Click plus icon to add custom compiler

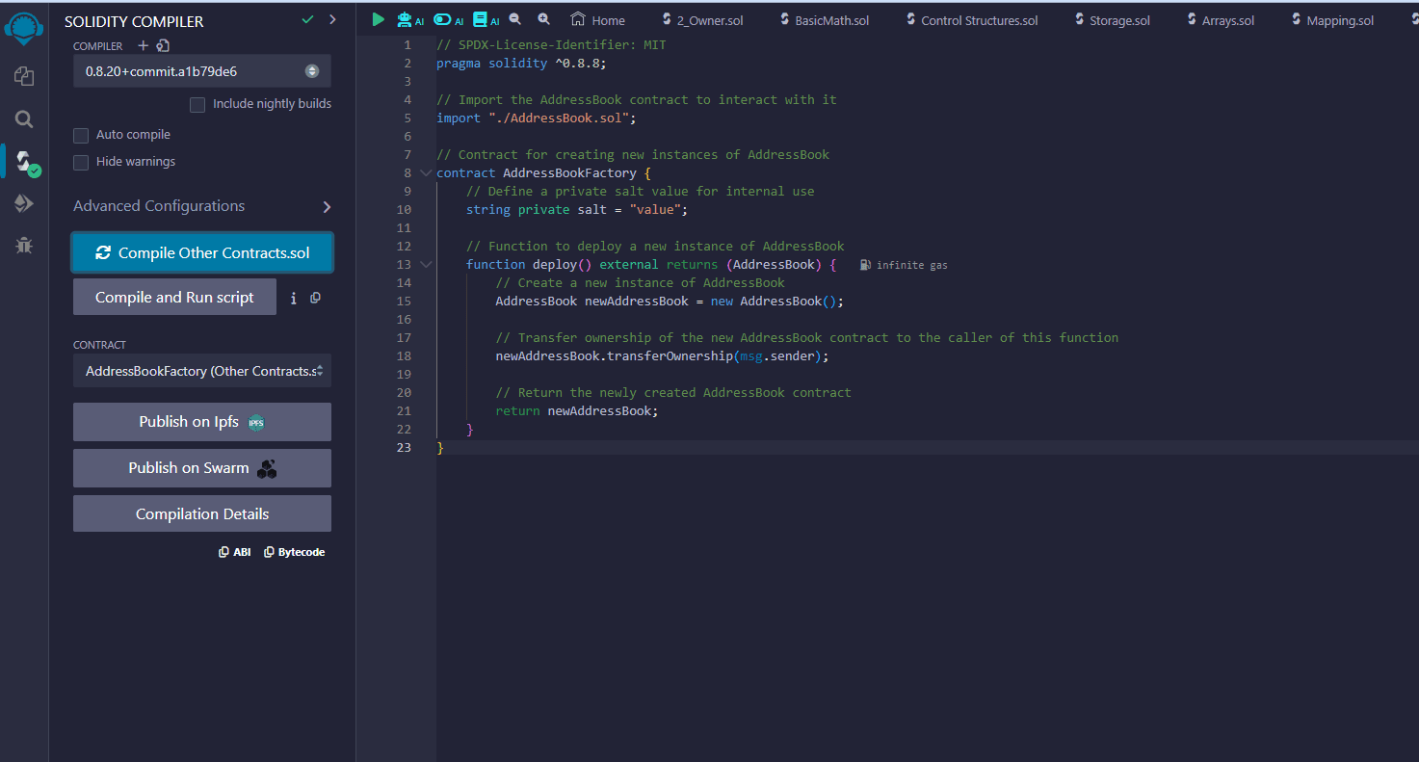pyautogui.click(x=144, y=45)
